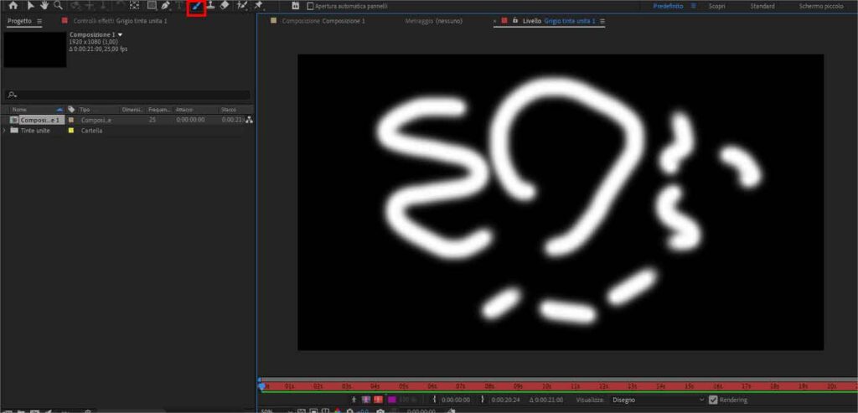Open Predefinito workspace menu icon

pos(693,6)
